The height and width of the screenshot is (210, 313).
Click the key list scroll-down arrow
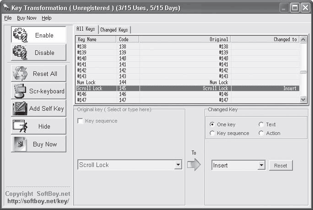point(303,99)
